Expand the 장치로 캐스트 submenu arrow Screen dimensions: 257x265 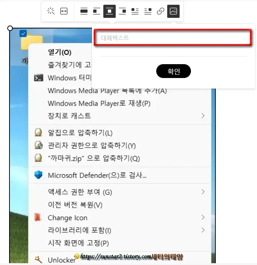203,116
